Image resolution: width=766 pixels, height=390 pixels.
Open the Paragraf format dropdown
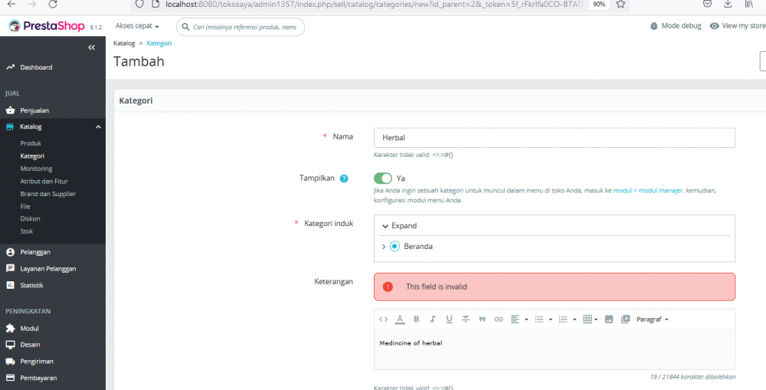click(x=652, y=320)
